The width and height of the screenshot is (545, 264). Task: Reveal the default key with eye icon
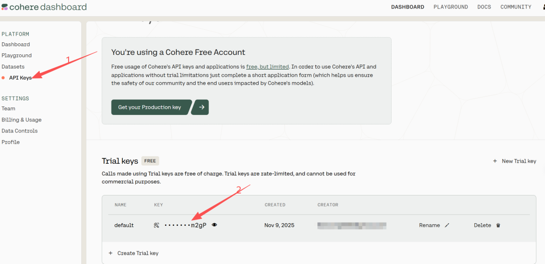[214, 225]
